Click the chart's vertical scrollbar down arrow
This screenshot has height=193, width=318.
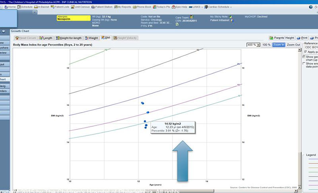[300, 187]
